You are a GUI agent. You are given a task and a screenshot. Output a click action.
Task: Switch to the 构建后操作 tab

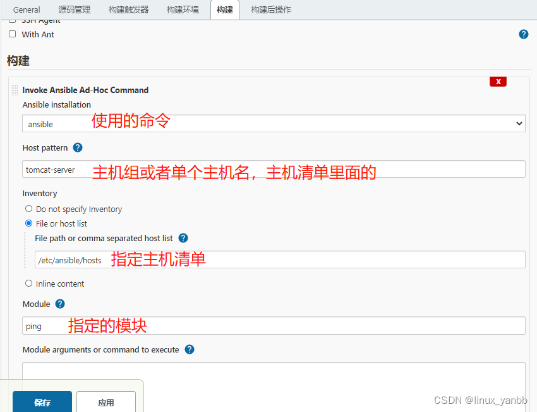[270, 9]
